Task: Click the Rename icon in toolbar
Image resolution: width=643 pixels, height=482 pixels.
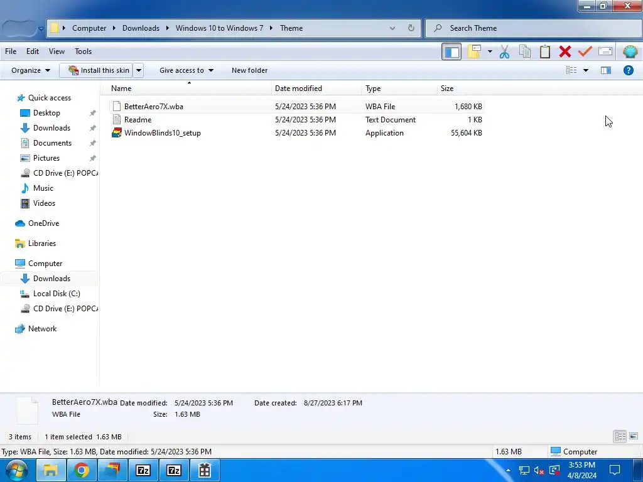Action: [x=605, y=51]
